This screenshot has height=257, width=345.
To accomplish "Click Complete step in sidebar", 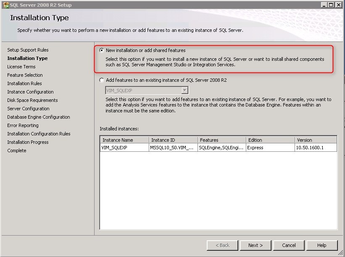I will 16,151.
